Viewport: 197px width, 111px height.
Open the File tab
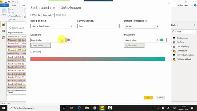[4, 5]
